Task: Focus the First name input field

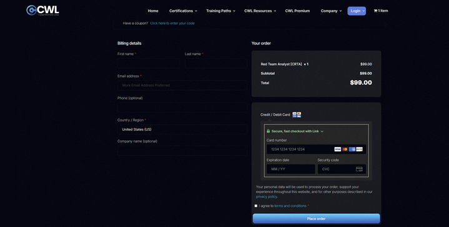Action: (149, 63)
